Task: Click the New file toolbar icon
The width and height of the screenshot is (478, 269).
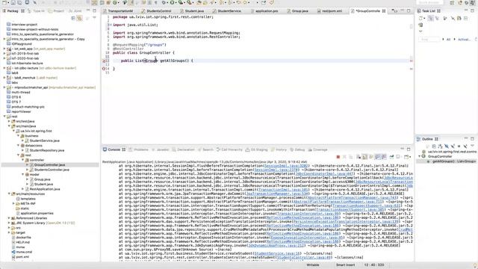Action: [x=4, y=2]
